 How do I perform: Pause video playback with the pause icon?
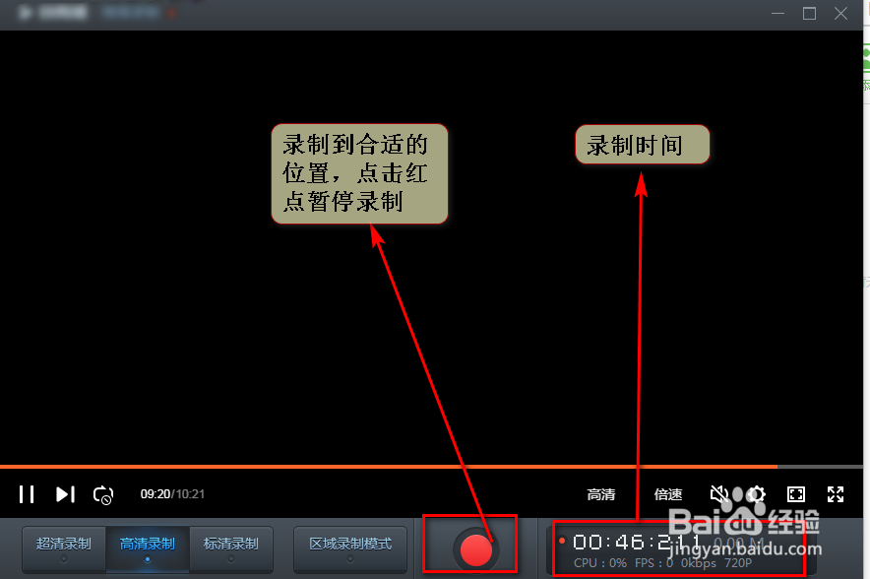(x=27, y=494)
